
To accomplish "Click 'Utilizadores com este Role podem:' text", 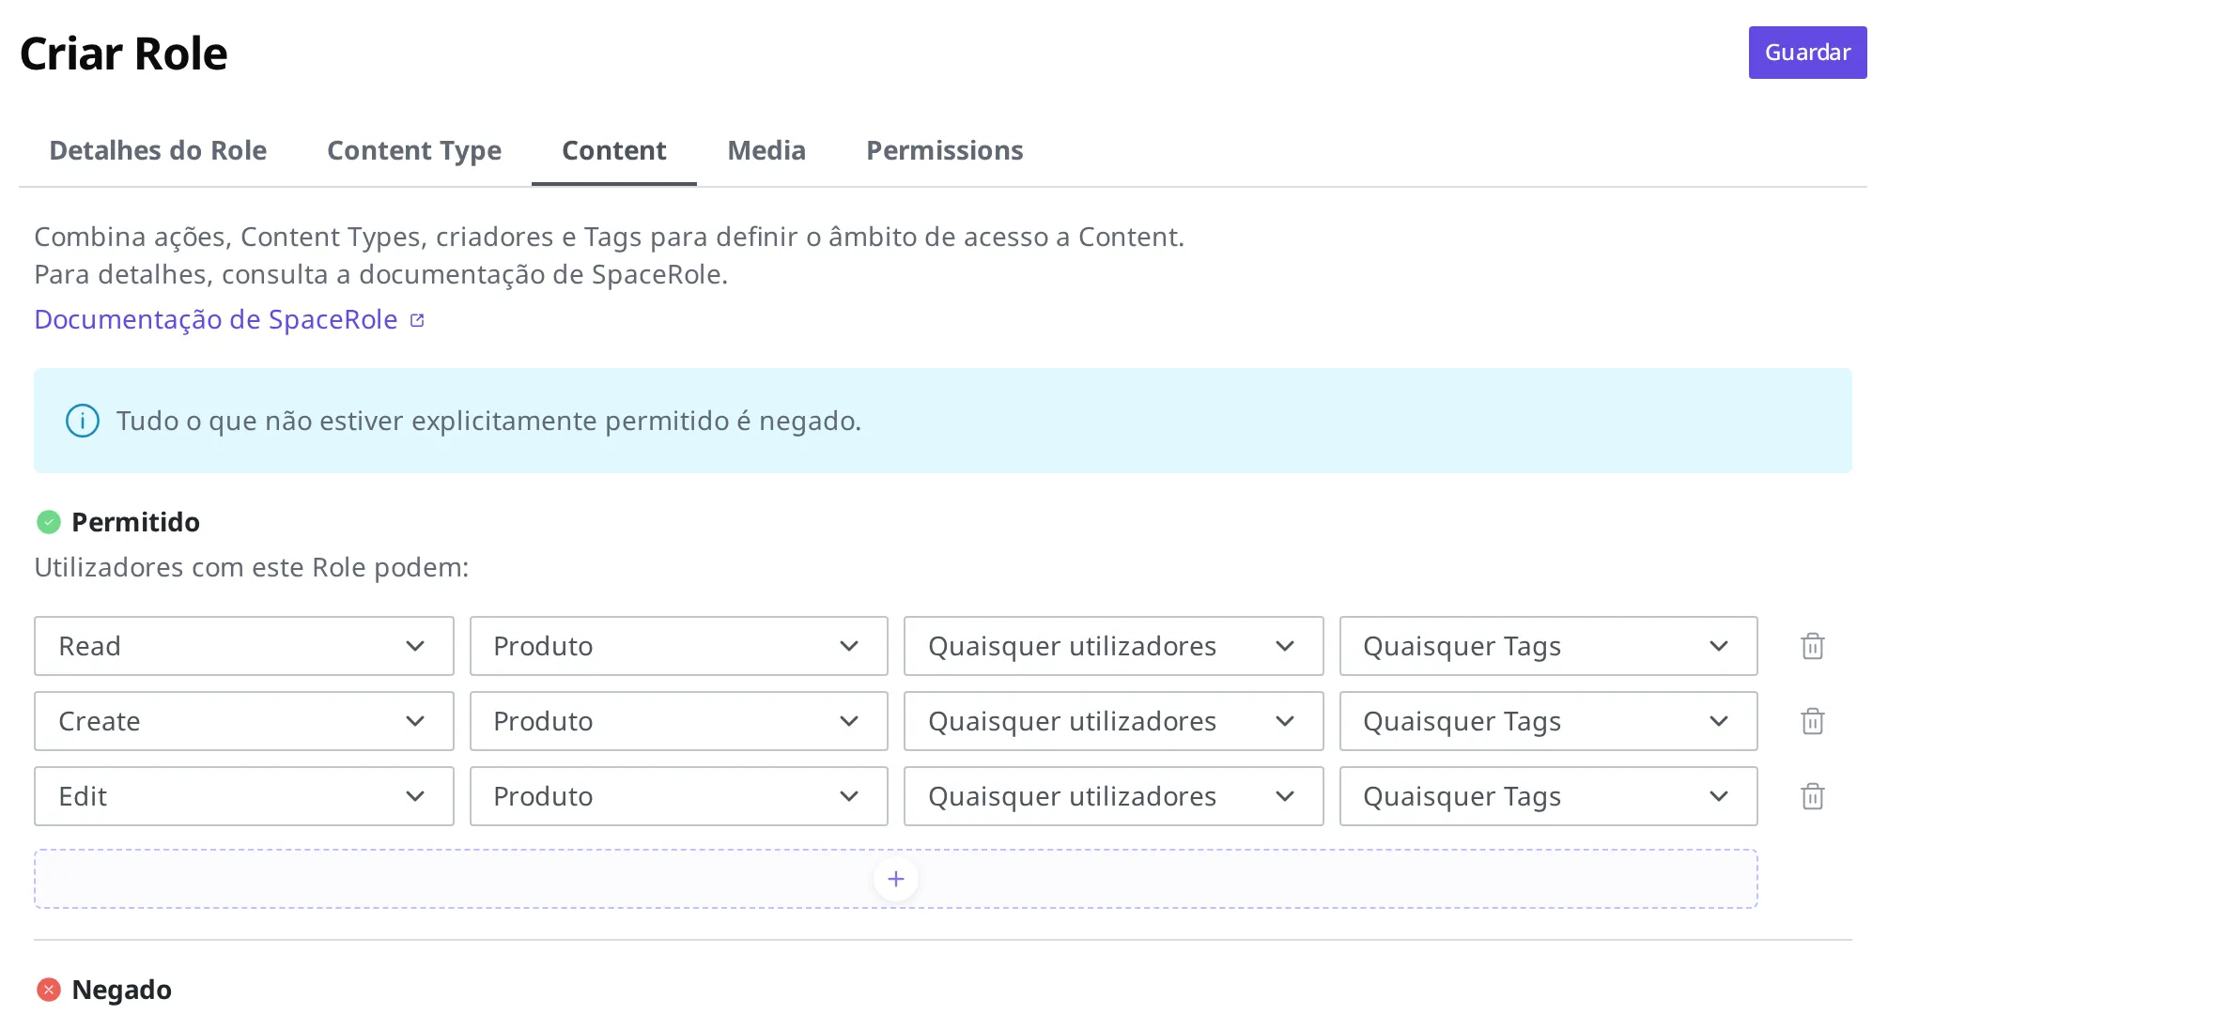I will [252, 567].
